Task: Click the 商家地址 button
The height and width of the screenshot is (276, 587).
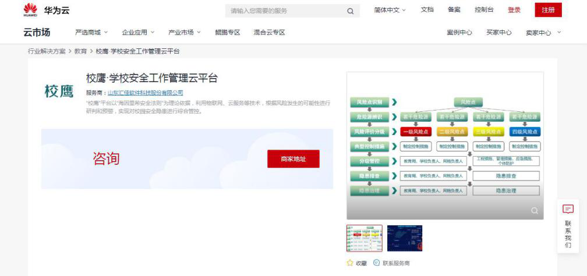Action: point(293,159)
